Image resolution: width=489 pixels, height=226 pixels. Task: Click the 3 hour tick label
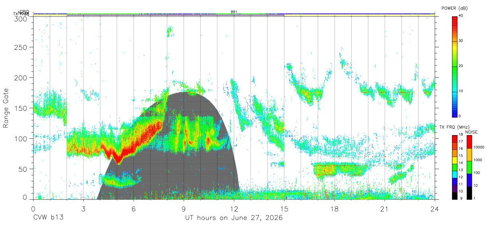tap(83, 209)
